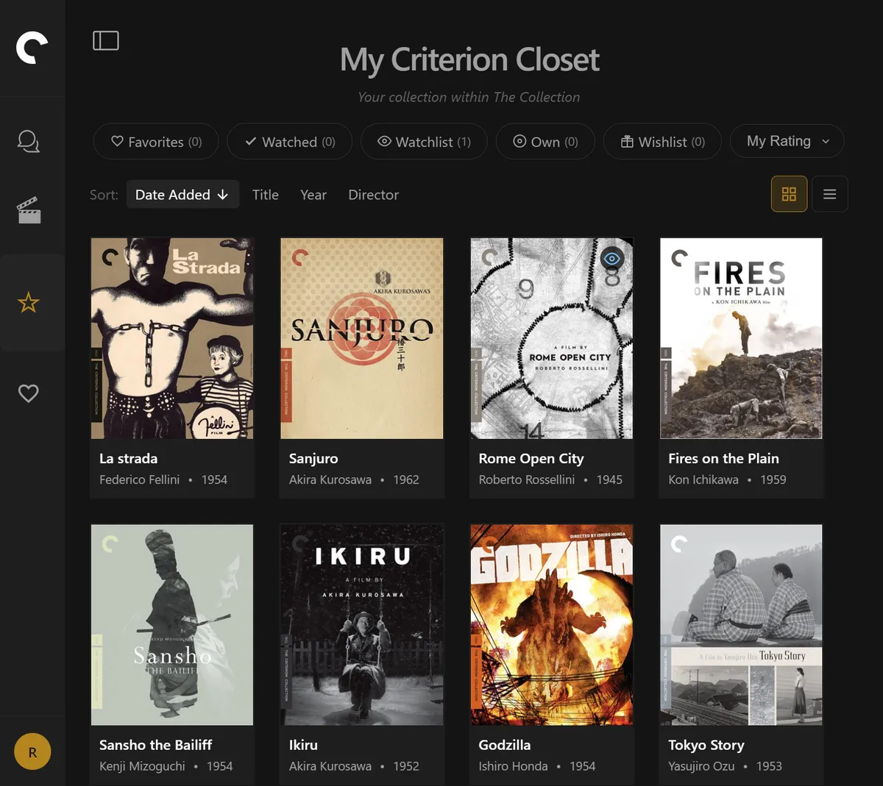Select the films clapperboard icon in the sidebar
Screen dimensions: 883x786
28,210
